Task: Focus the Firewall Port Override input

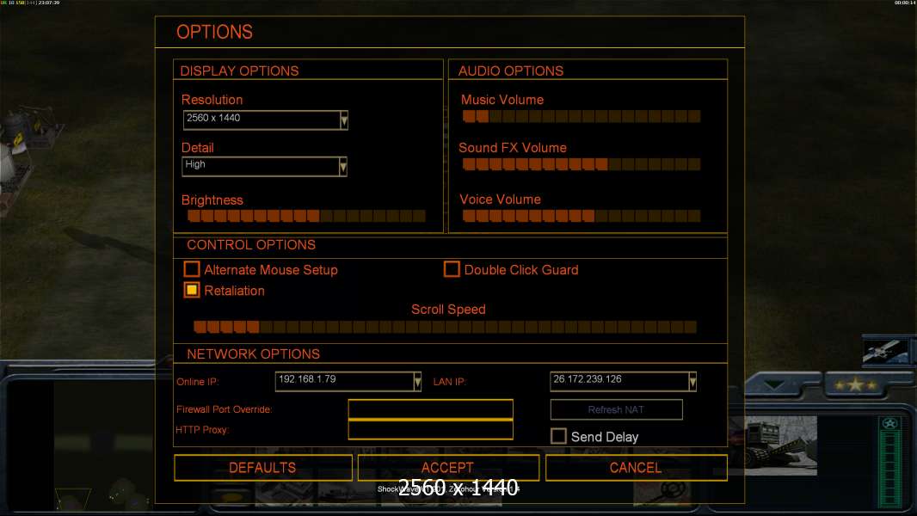Action: [430, 409]
